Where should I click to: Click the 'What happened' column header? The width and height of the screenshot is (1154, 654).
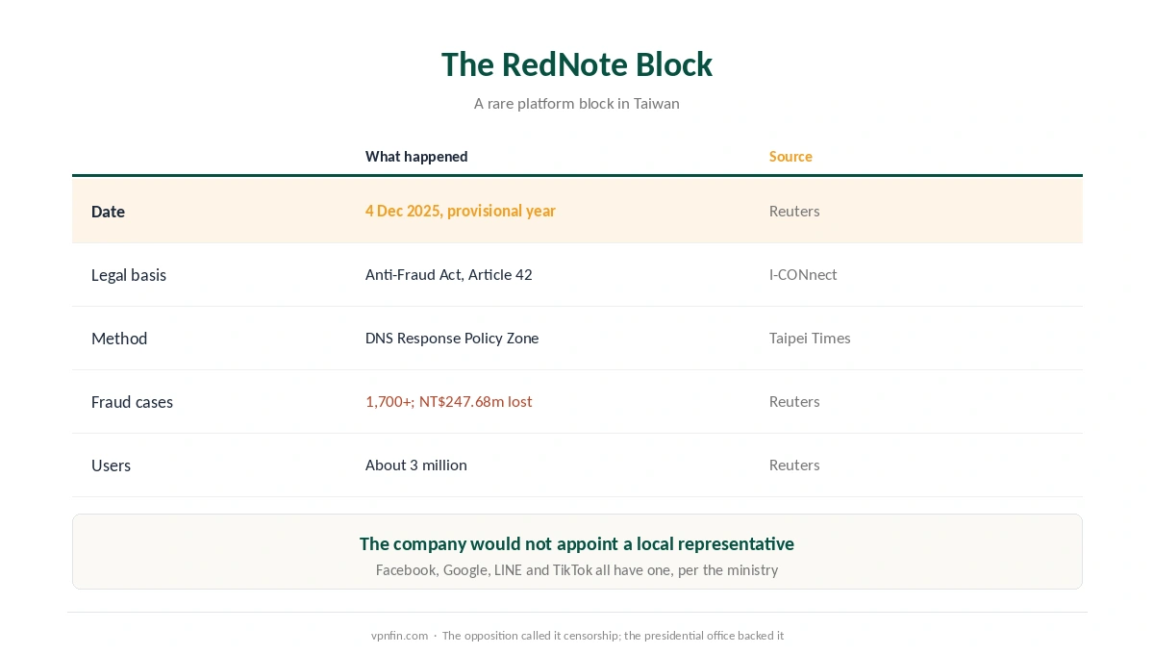(416, 157)
